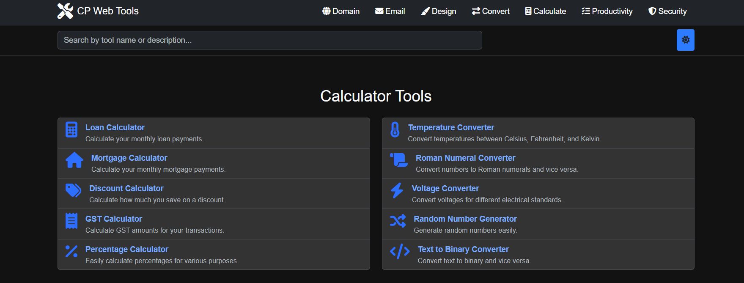Click the code brackets icon for Binary Converter
Viewport: 744px width, 283px height.
click(x=400, y=251)
